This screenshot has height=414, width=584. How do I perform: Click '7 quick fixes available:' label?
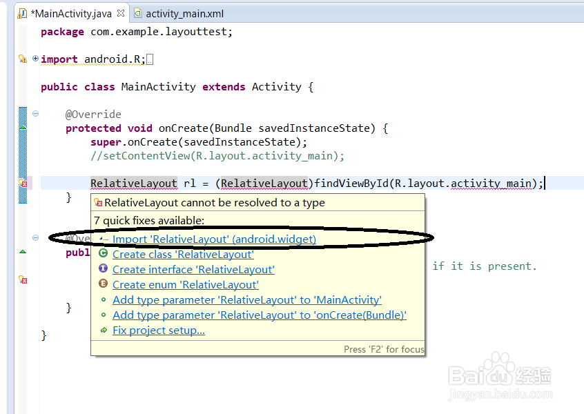pyautogui.click(x=149, y=220)
